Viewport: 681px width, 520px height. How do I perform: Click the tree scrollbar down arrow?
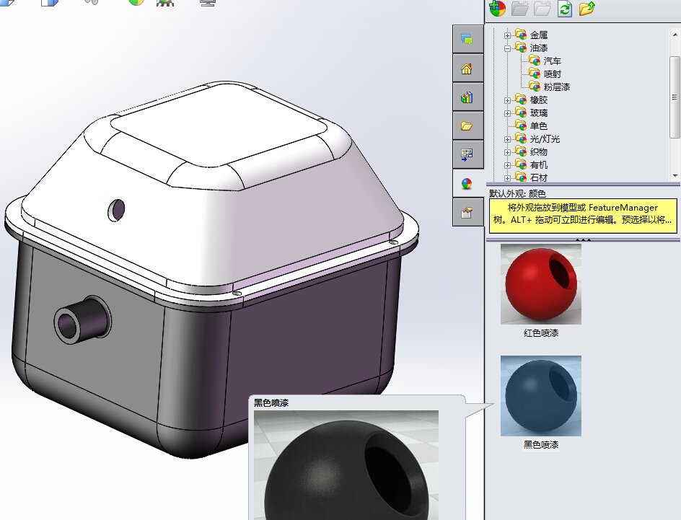coord(675,176)
